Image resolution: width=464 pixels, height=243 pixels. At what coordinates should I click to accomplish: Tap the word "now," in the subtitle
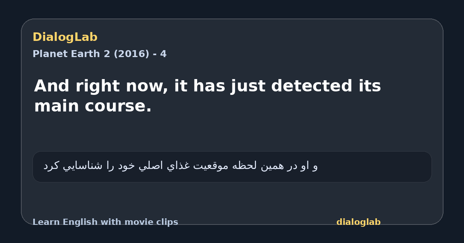pos(147,86)
